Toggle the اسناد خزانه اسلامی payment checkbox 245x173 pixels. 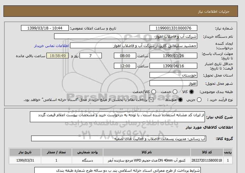click(x=151, y=100)
